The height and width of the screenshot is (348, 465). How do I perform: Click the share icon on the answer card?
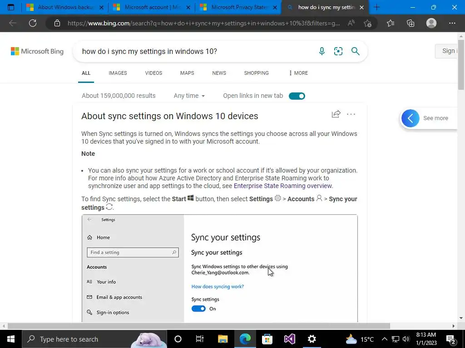pos(336,114)
